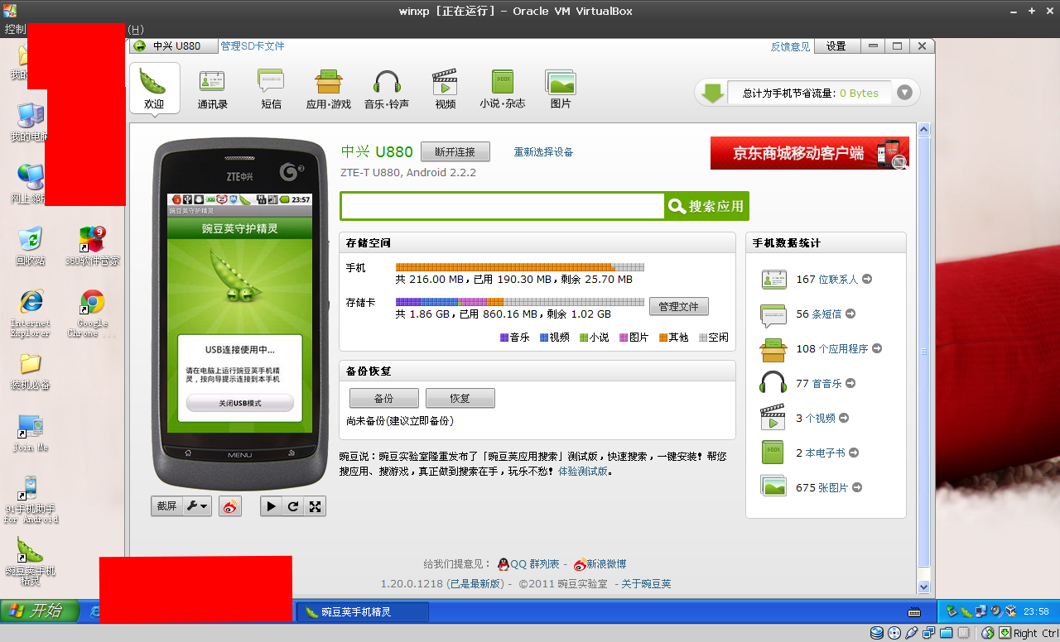
Task: Open the Internet Explorer desktop icon
Action: click(31, 313)
